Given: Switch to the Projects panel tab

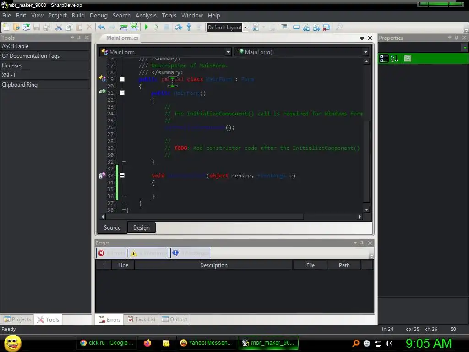Looking at the screenshot, I should pyautogui.click(x=17, y=319).
